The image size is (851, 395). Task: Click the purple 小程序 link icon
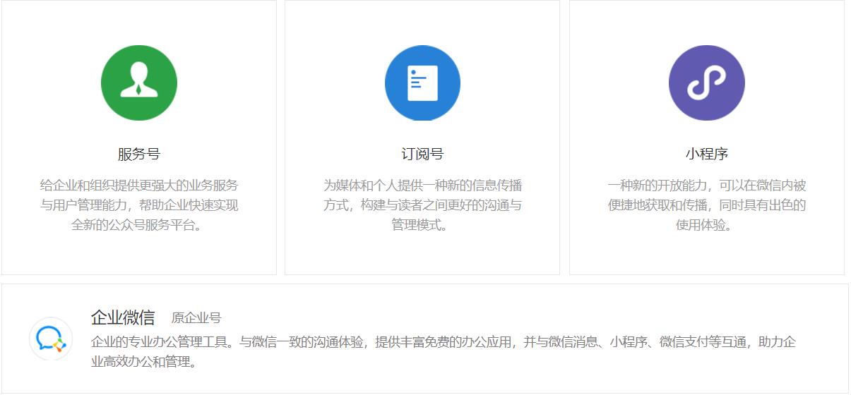706,83
